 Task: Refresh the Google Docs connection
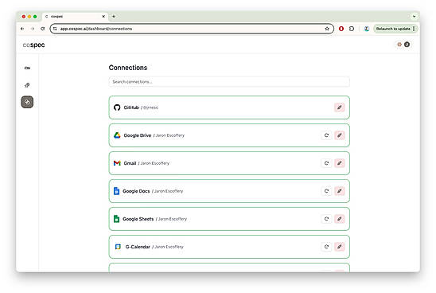coord(327,191)
